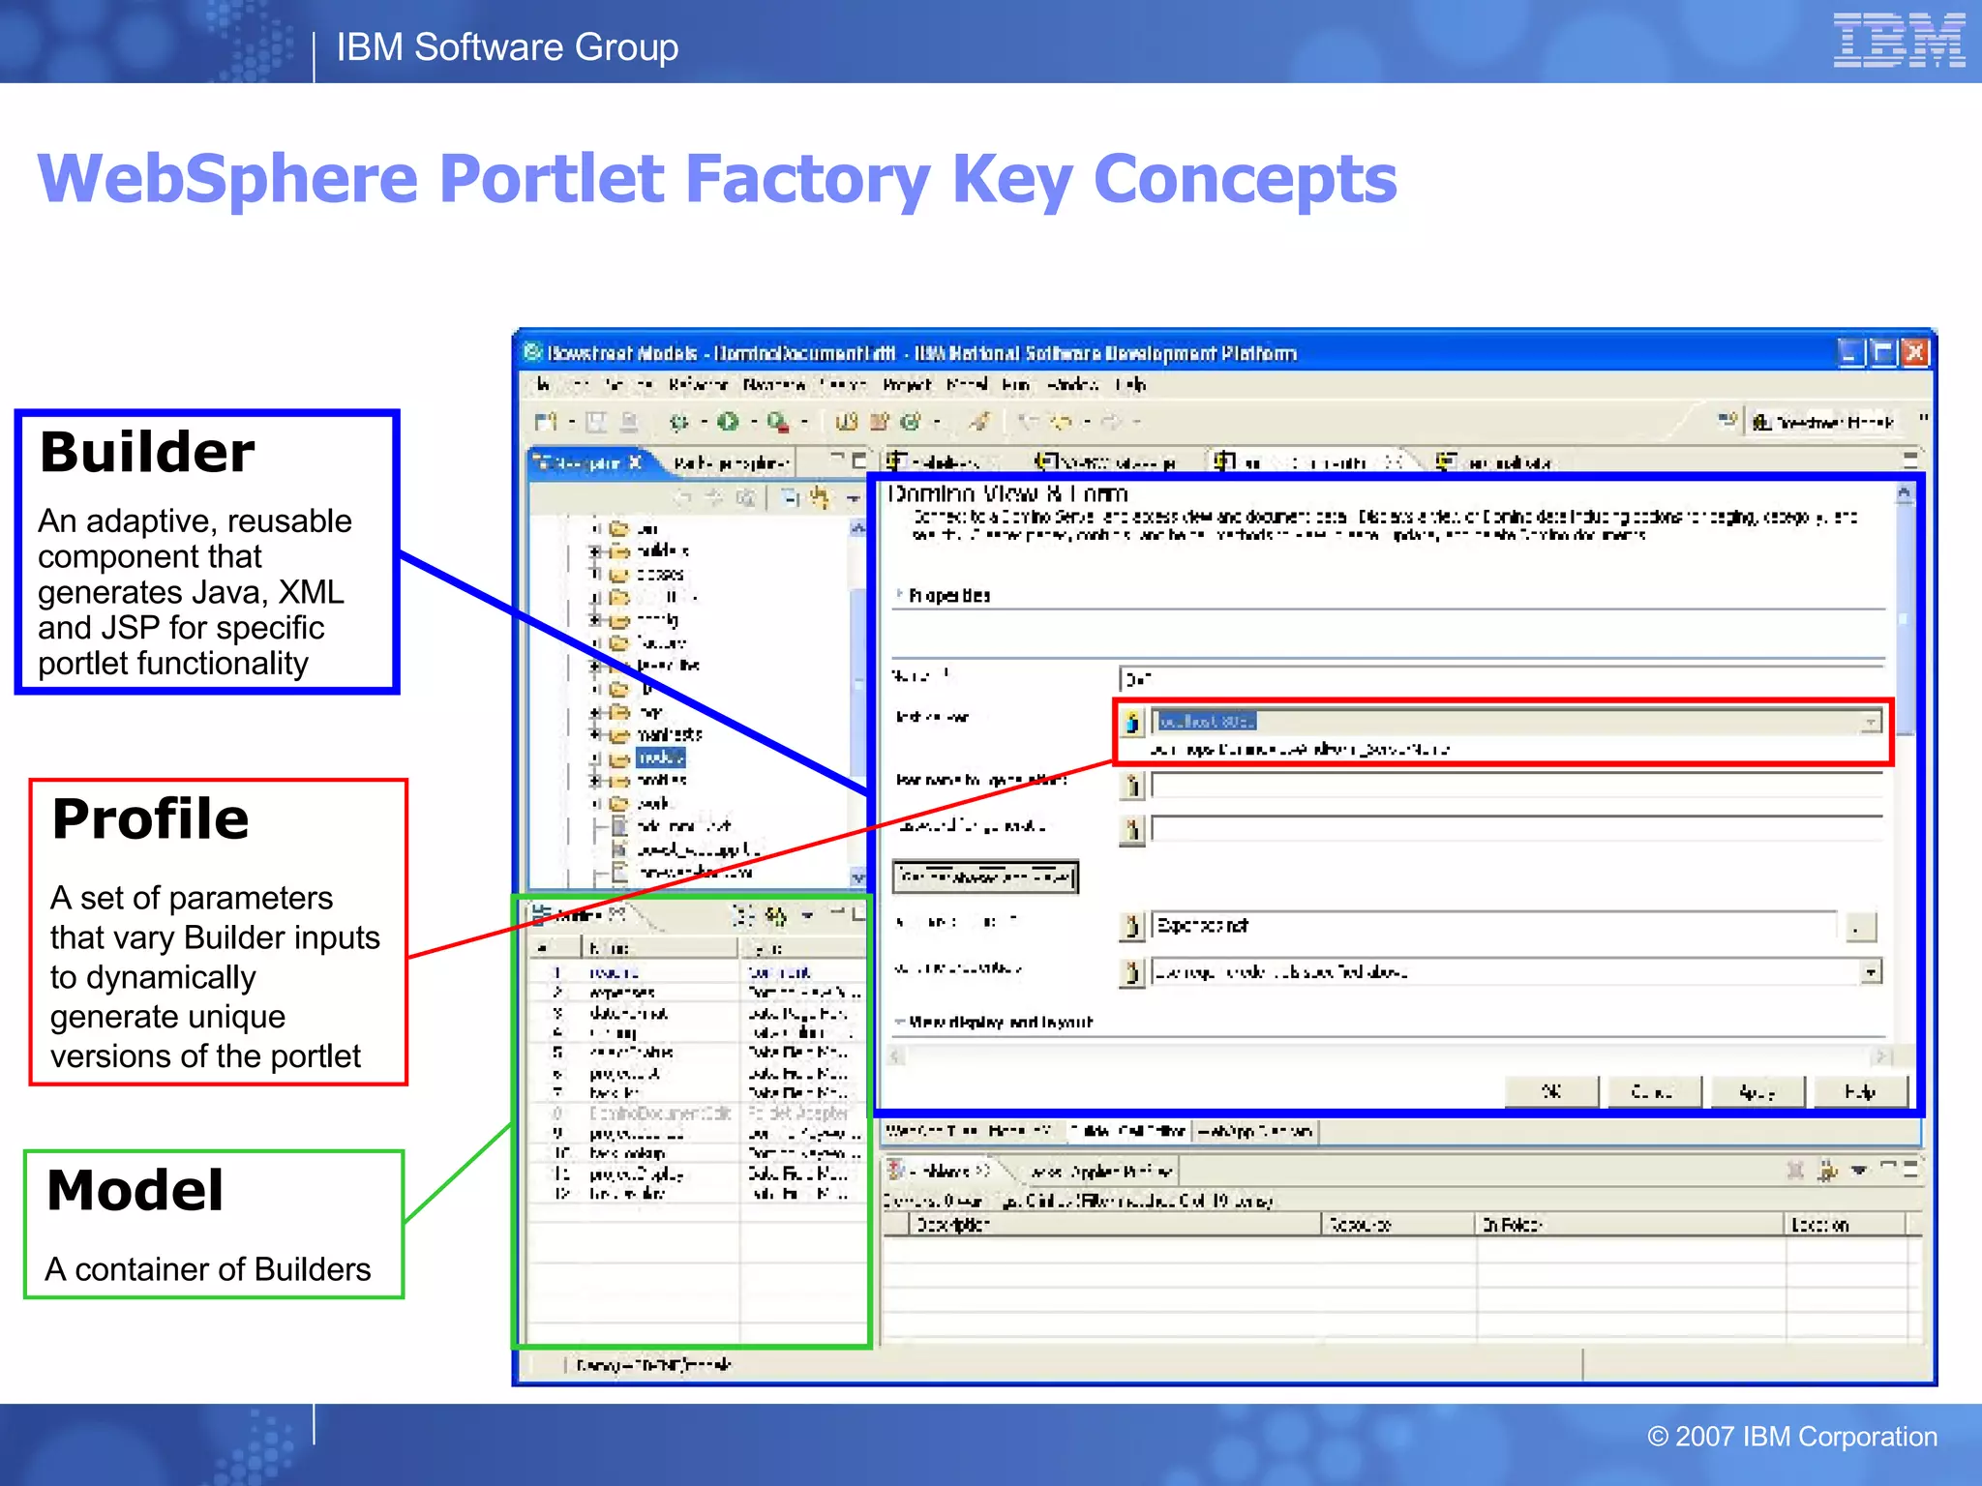
Task: Select row 1 in the Outline builder list
Action: tap(697, 972)
